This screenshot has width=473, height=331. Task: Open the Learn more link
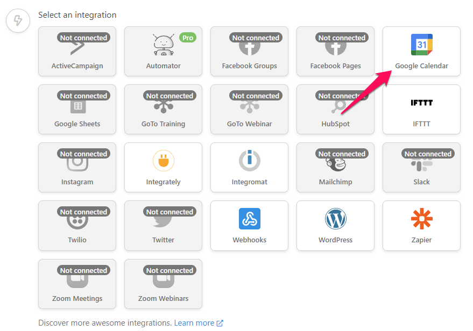click(194, 323)
